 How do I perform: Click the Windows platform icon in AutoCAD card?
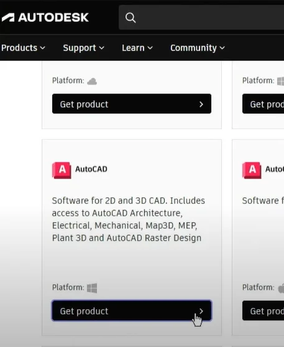point(92,288)
